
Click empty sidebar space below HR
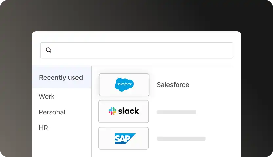[61, 144]
